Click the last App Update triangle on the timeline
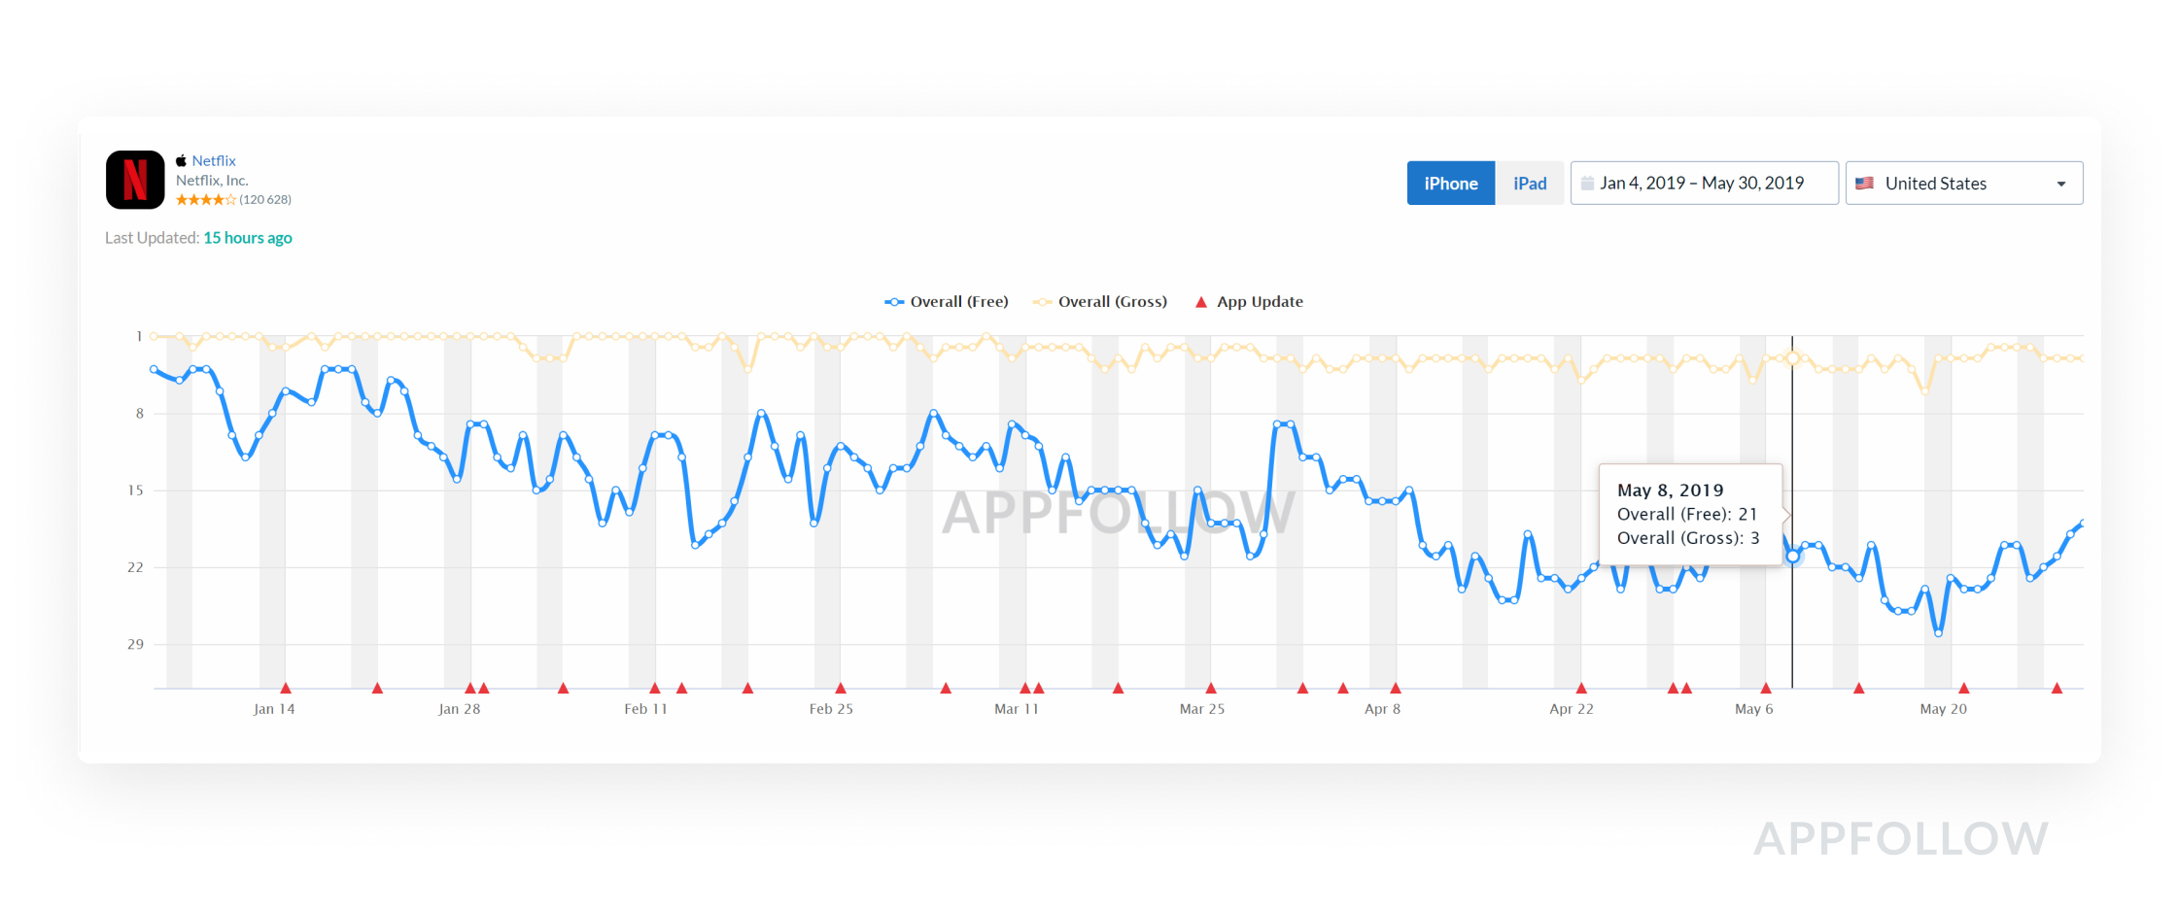Screen dimensions: 2179x913 pos(2057,688)
